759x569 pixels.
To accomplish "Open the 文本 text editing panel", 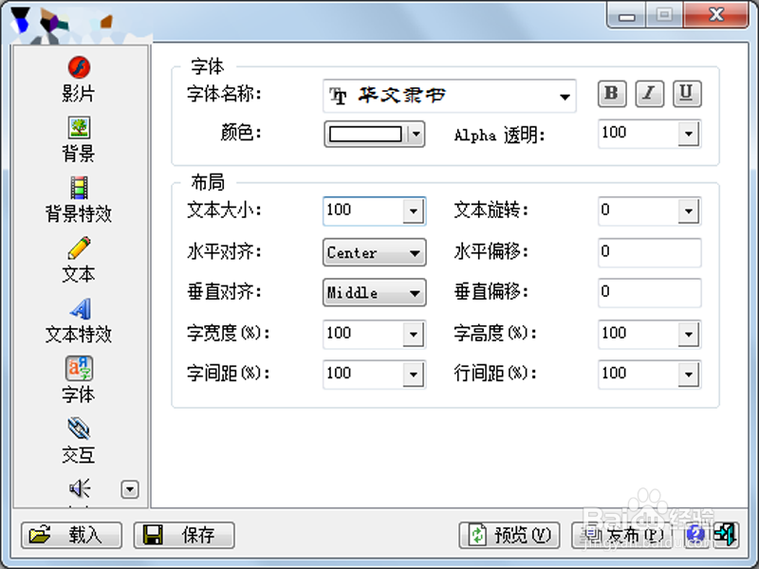I will click(79, 259).
